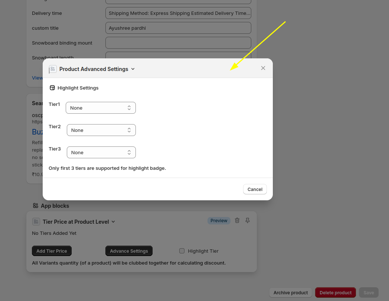Click the Product Advanced Settings app icon

[x=53, y=69]
